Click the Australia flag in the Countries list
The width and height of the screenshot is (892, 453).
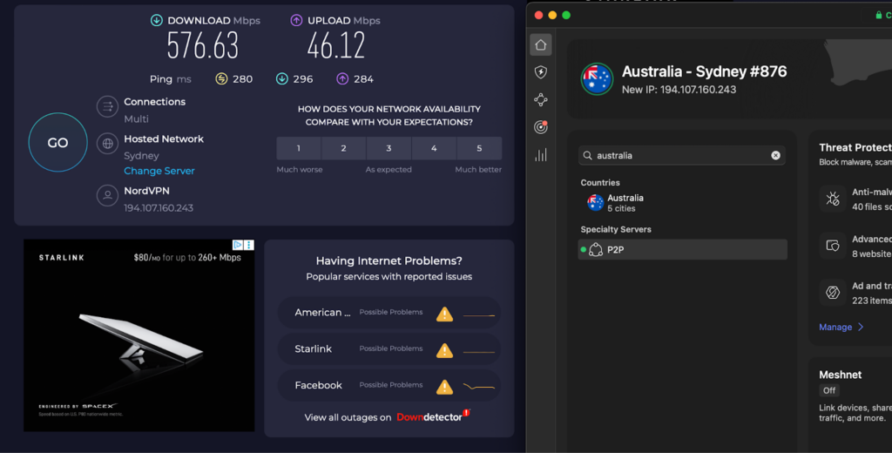pos(595,203)
